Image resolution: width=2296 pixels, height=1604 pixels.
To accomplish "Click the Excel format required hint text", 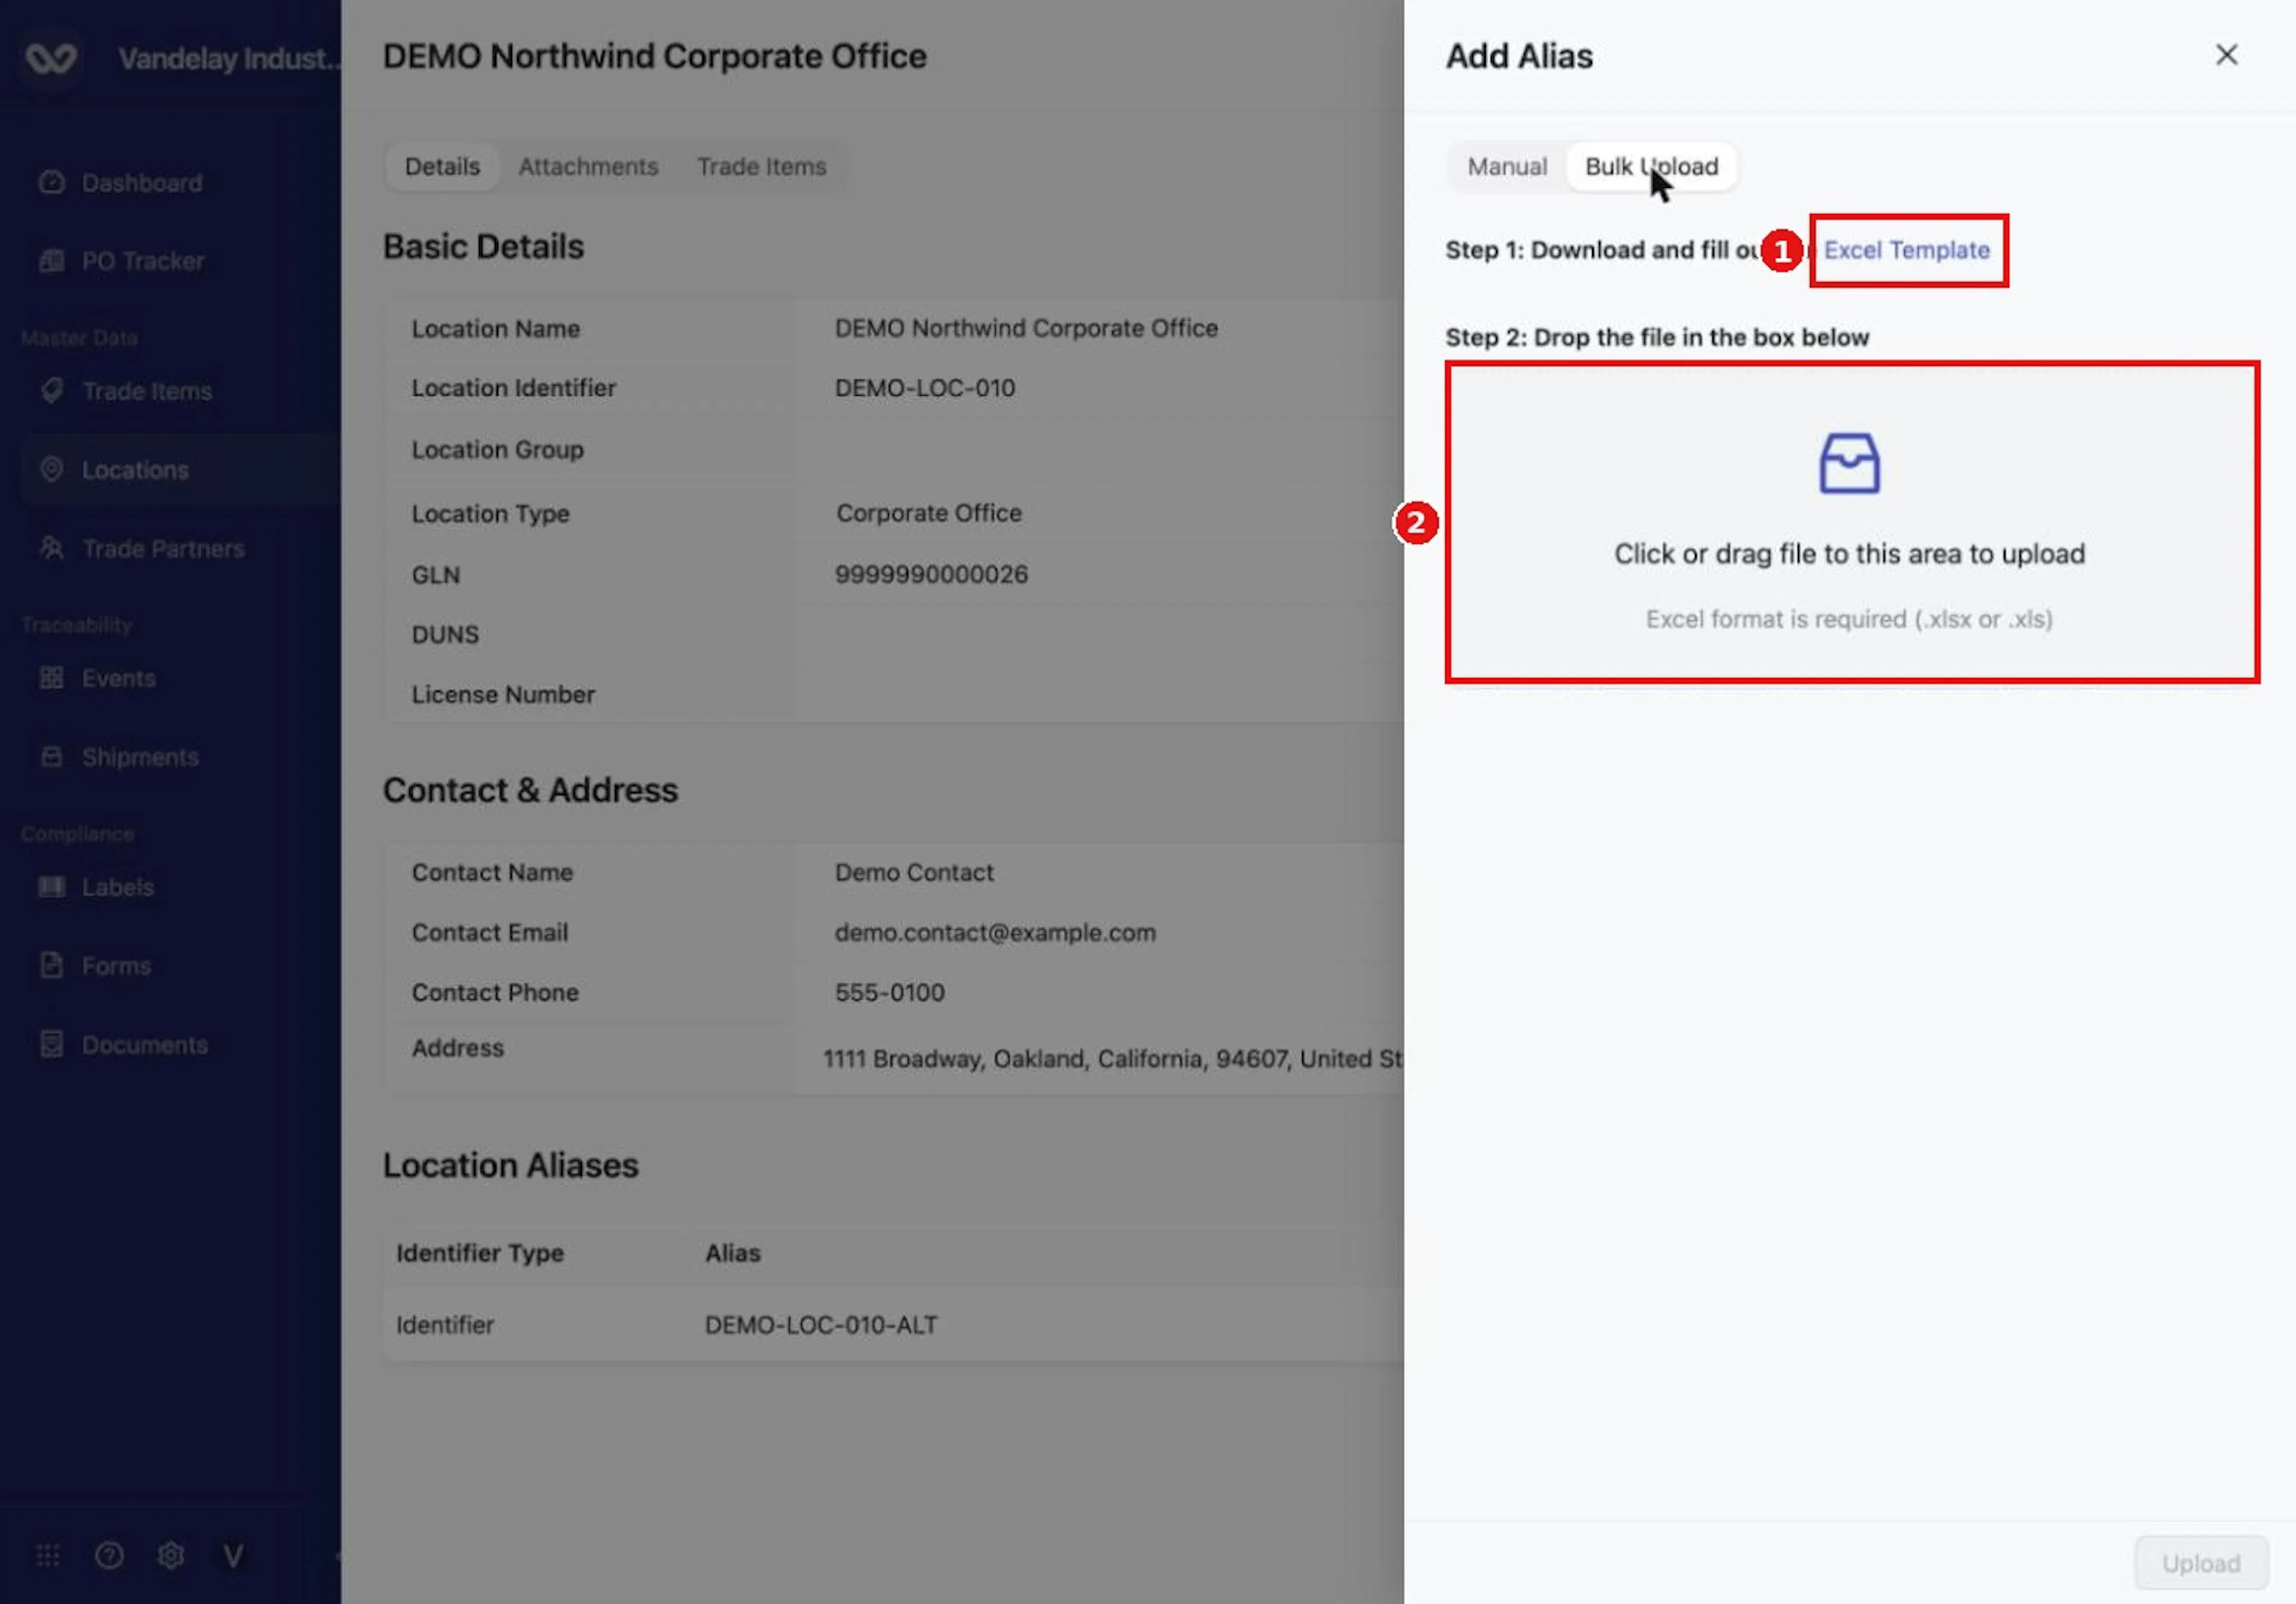I will 1849,619.
